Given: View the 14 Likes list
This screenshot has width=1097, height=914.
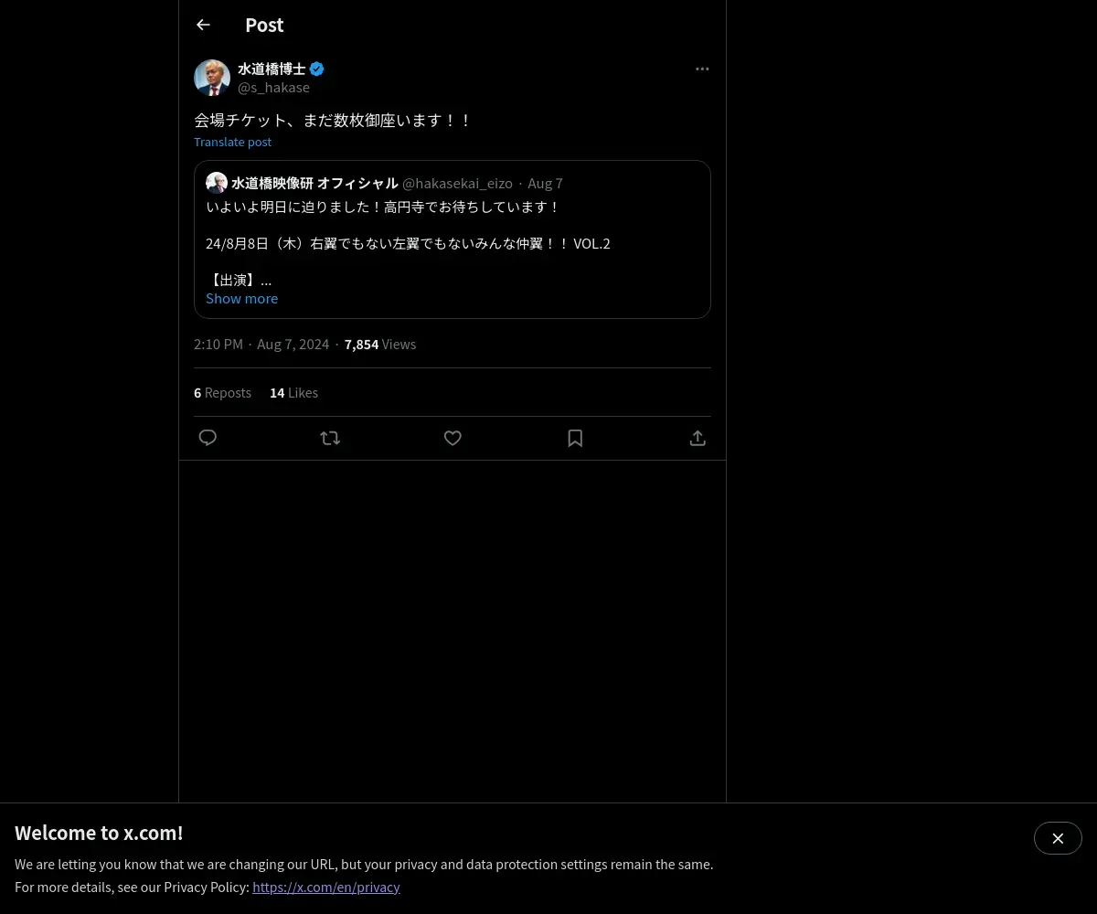Looking at the screenshot, I should [x=293, y=392].
